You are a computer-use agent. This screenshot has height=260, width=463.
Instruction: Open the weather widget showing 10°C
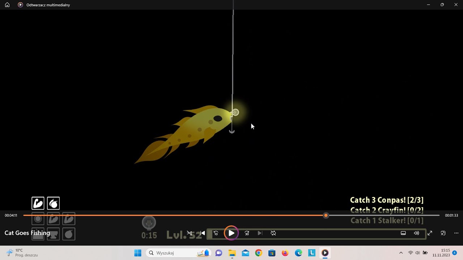point(22,253)
